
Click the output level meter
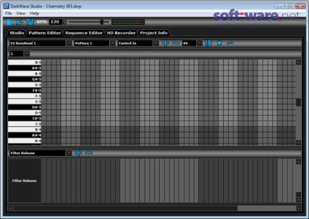click(128, 22)
